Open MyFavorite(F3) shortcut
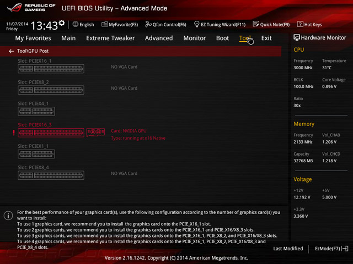 point(120,24)
